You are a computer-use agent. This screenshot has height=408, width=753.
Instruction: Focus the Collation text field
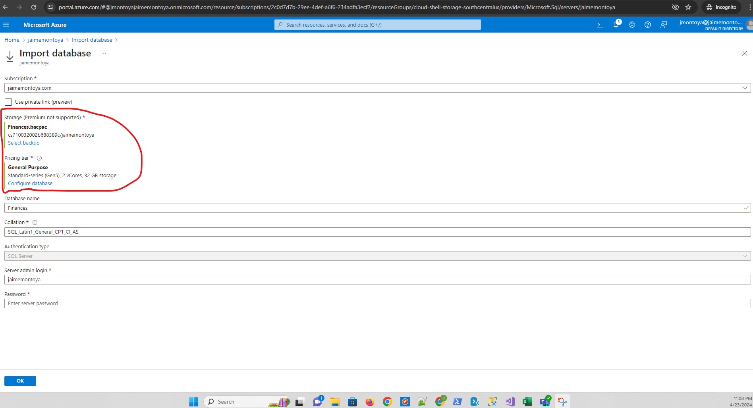[377, 232]
